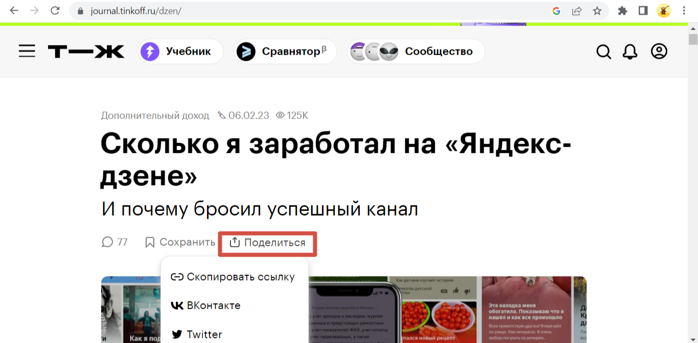This screenshot has height=343, width=698.
Task: Click the article title Сколько я заработал
Action: [335, 161]
